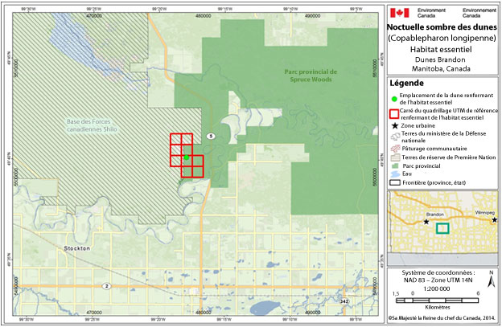Screen dimensions: 502x327
Task: Click the Highway 5 route shield
Action: [209, 136]
